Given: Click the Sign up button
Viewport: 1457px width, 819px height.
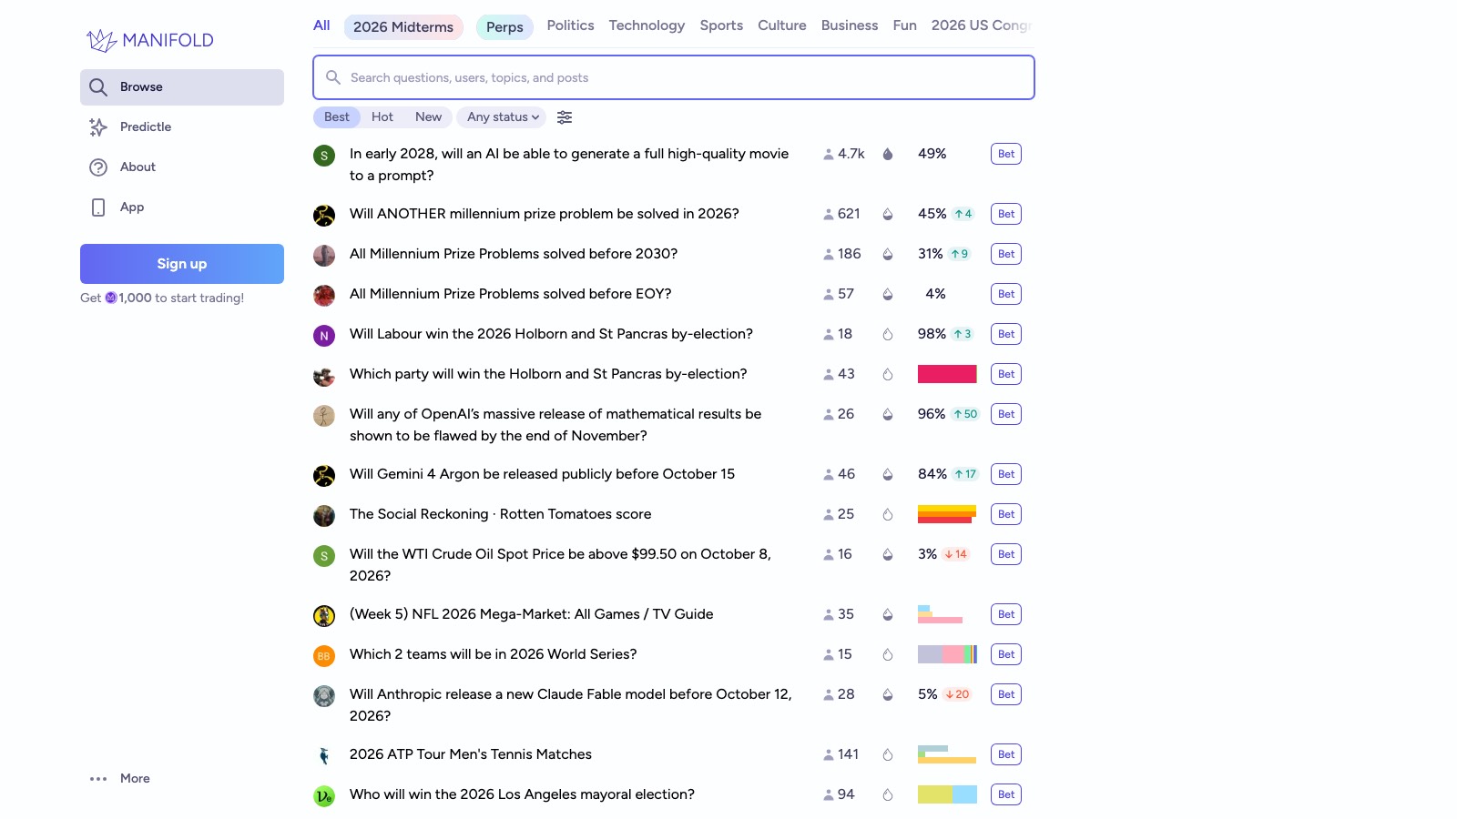Looking at the screenshot, I should [182, 264].
